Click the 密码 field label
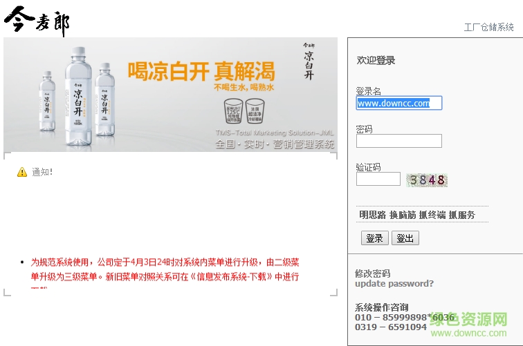Viewport: 523px width, 346px height. coord(364,129)
